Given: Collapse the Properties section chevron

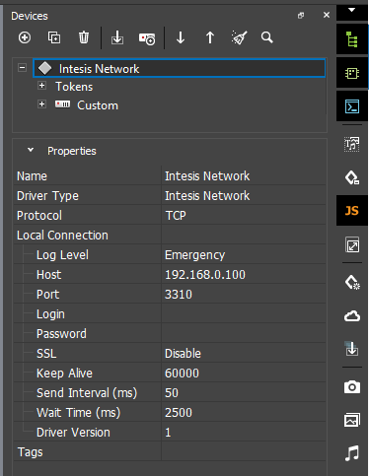Looking at the screenshot, I should tap(31, 150).
